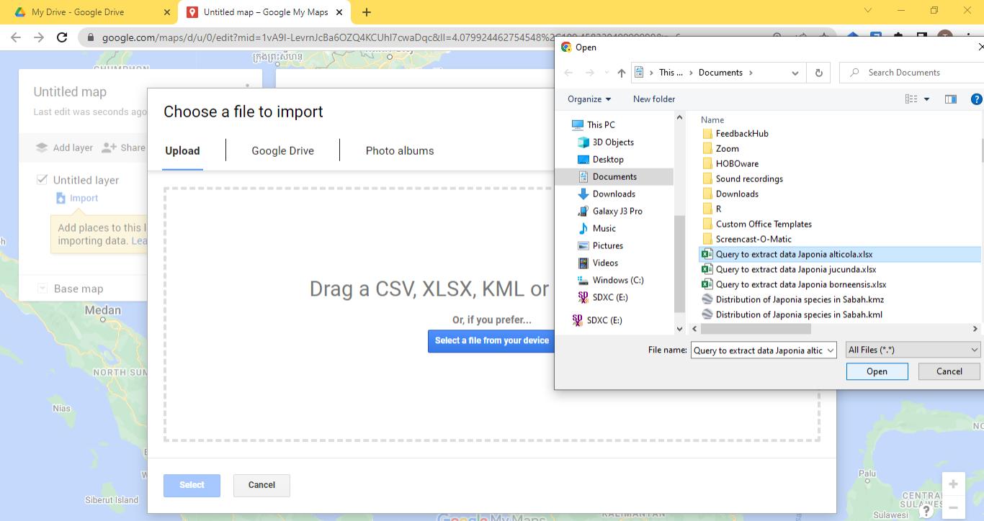
Task: Go up one folder level in Open dialog
Action: [x=622, y=73]
